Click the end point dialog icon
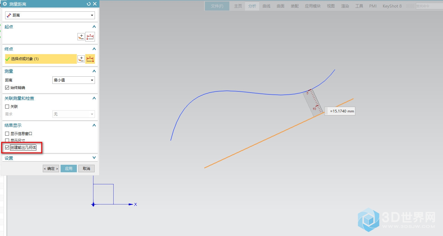 [81, 59]
